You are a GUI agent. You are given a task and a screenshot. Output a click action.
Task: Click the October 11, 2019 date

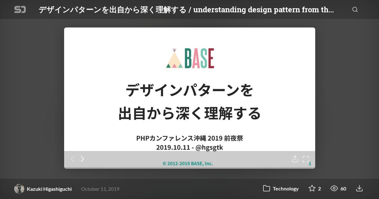pyautogui.click(x=100, y=189)
